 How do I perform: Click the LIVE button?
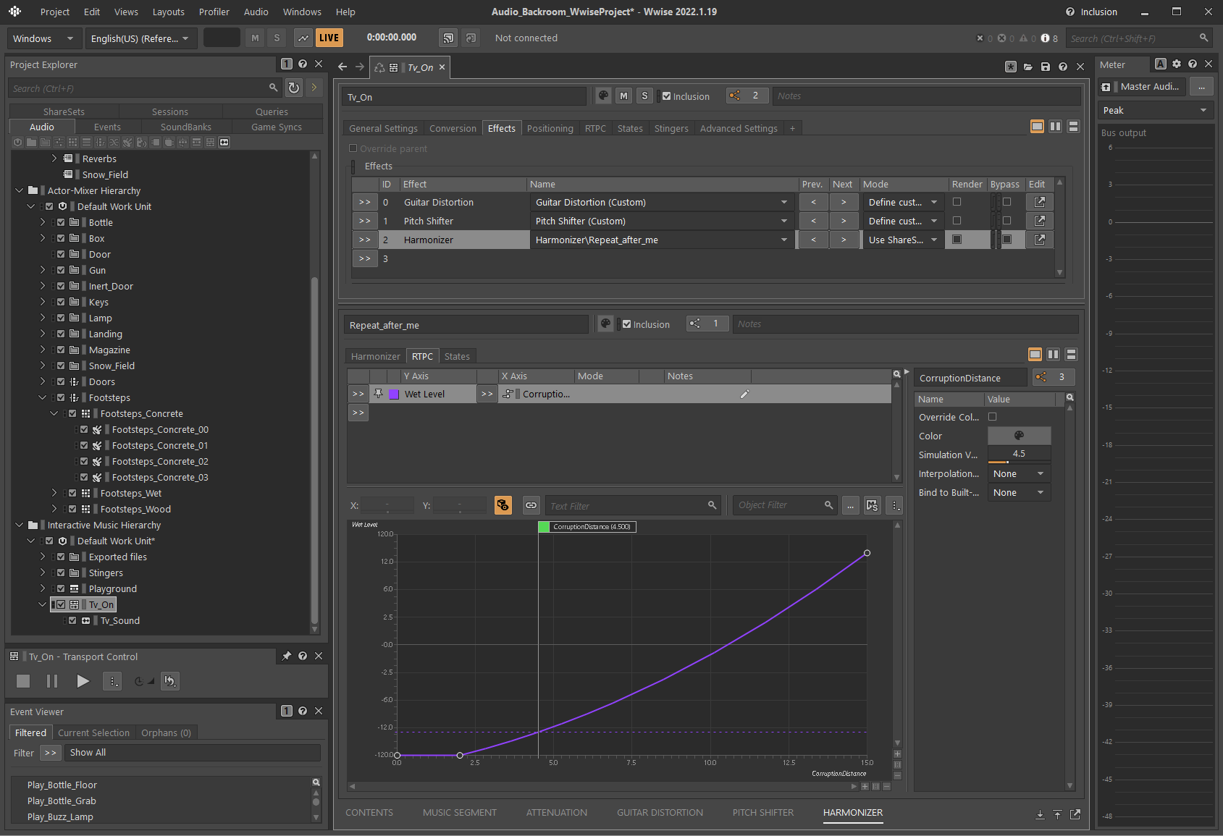point(329,38)
